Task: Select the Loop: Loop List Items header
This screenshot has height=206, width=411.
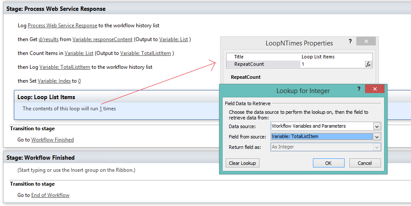Action: pos(46,97)
